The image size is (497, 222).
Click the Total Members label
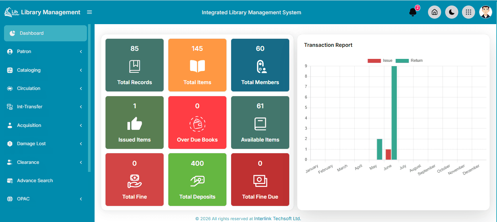pos(260,82)
